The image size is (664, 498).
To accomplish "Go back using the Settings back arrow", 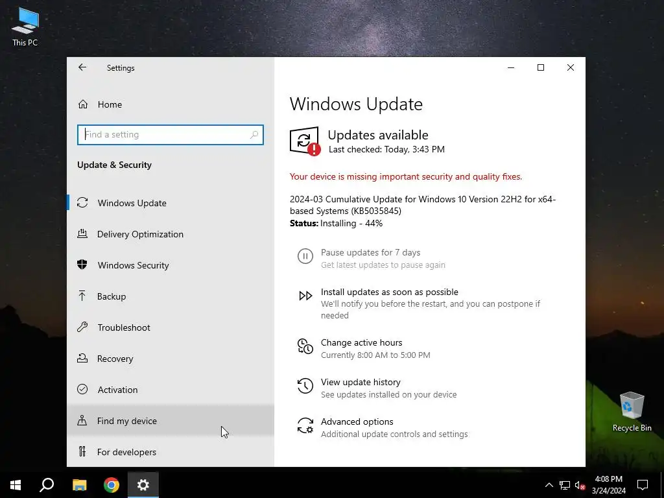I will pyautogui.click(x=82, y=67).
